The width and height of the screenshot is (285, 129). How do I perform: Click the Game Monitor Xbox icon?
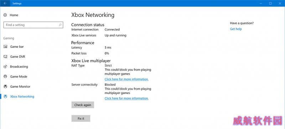[x=5, y=87]
